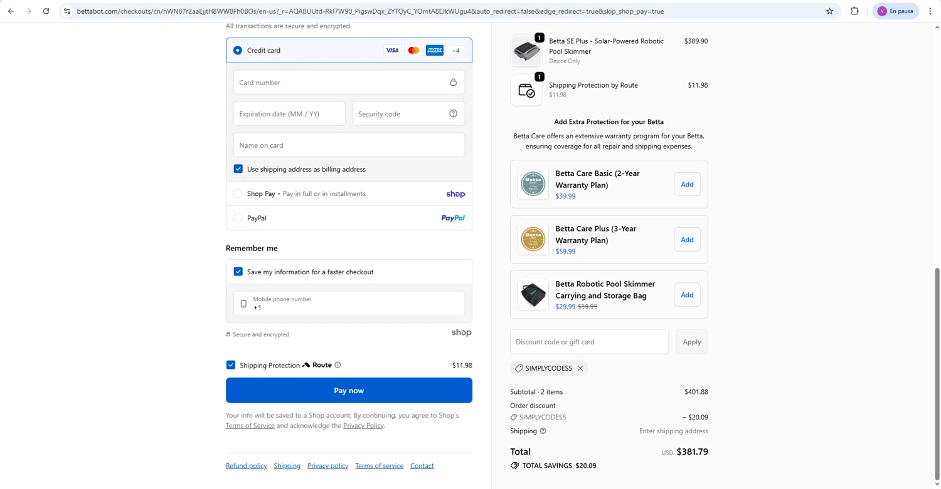This screenshot has width=941, height=489.
Task: Select the Credit card payment option
Action: tap(238, 50)
